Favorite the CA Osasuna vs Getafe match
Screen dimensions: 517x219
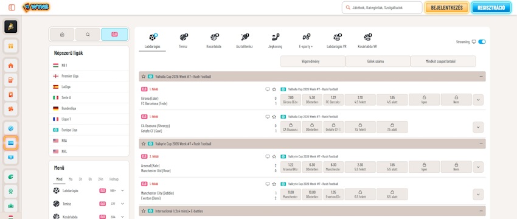click(274, 117)
